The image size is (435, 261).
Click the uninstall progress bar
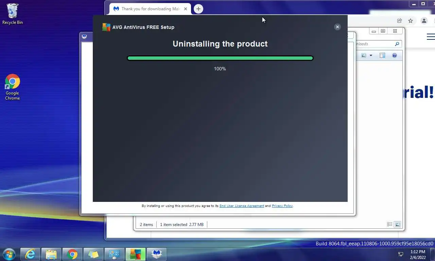coord(220,58)
